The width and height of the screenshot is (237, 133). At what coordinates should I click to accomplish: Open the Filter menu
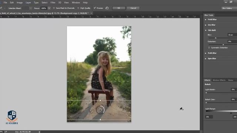click(x=53, y=3)
